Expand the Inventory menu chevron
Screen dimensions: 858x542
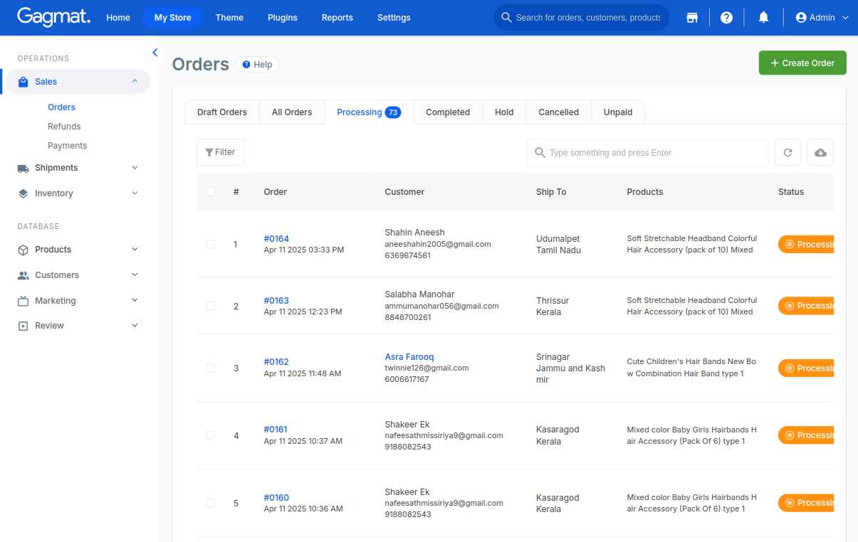click(135, 193)
